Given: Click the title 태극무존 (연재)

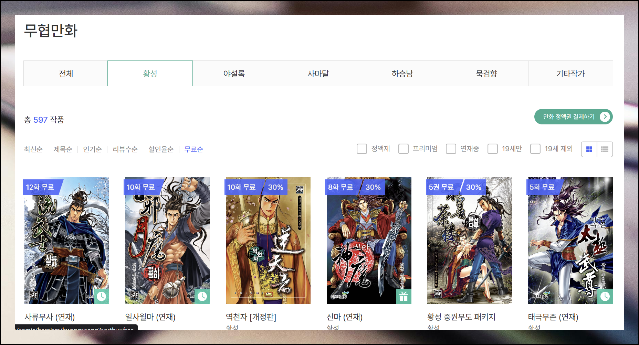Looking at the screenshot, I should [553, 317].
